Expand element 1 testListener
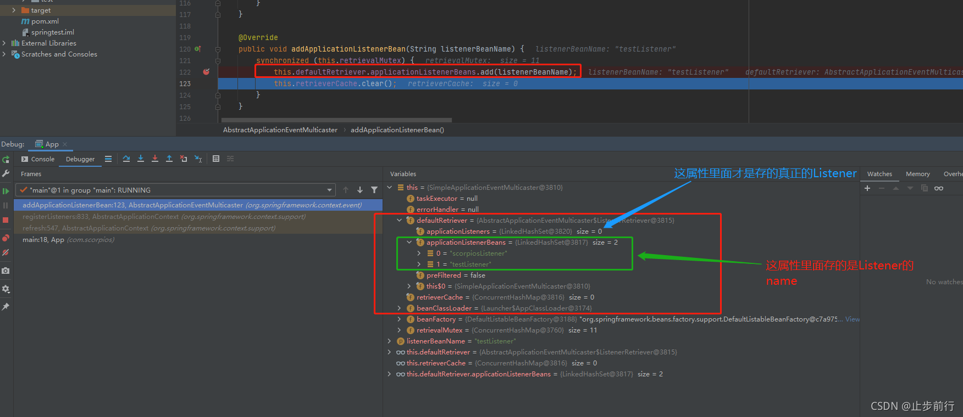 click(419, 264)
